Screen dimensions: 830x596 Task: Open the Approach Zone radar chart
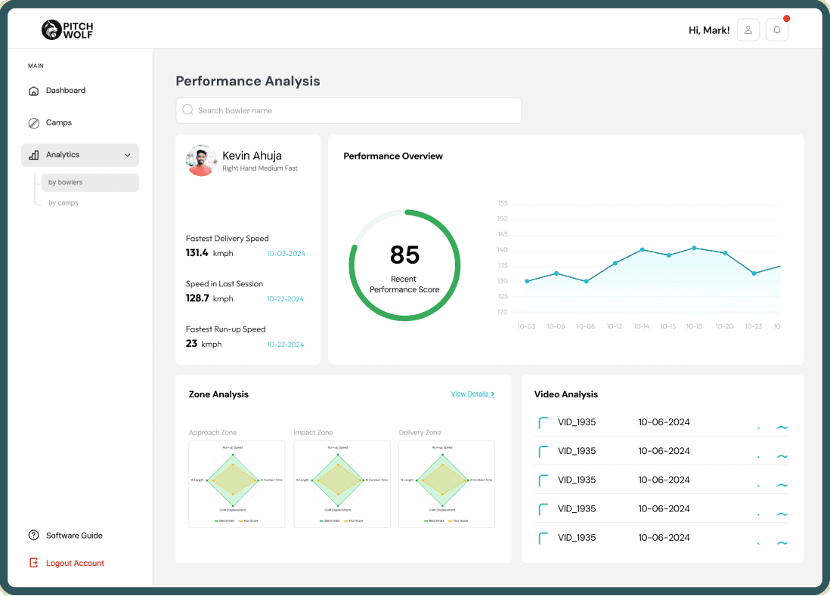pos(237,484)
